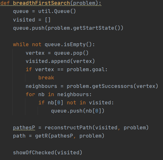The image size is (163, 160).
Task: Click the 'break' keyword
Action: [x=46, y=78]
